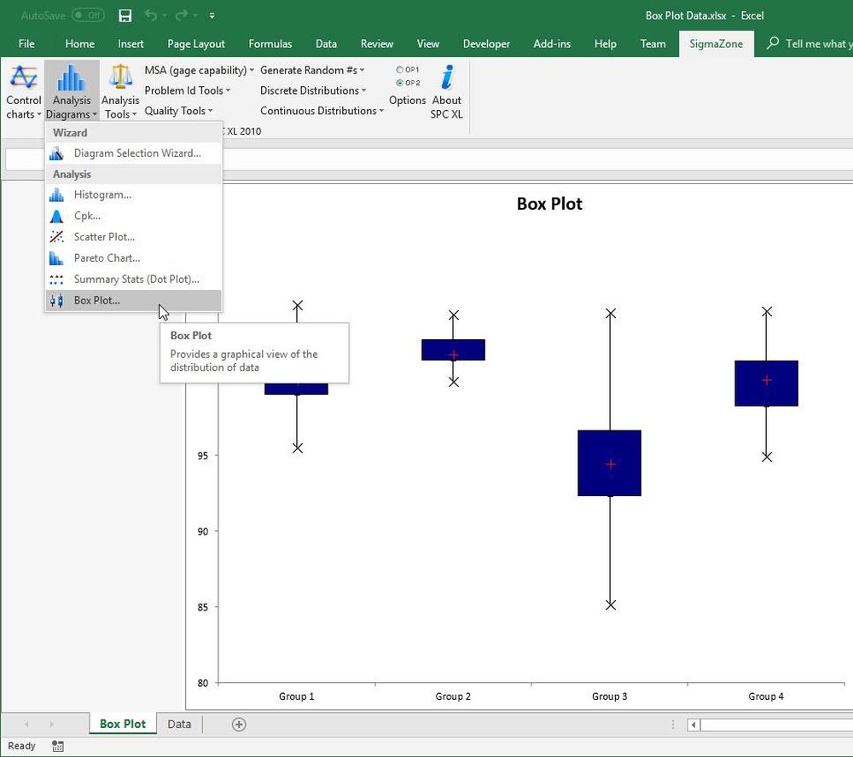Open the Continuous Distributions dropdown
Screen dimensions: 853x757
tap(321, 110)
